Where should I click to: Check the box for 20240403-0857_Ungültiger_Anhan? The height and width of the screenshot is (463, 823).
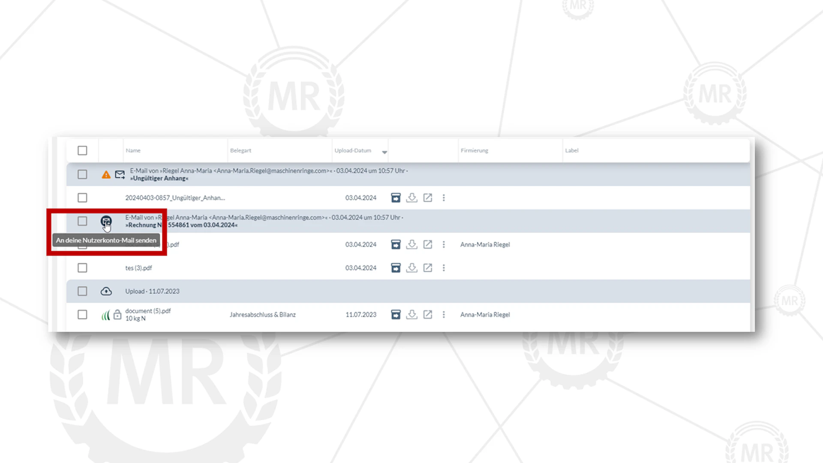coord(82,198)
